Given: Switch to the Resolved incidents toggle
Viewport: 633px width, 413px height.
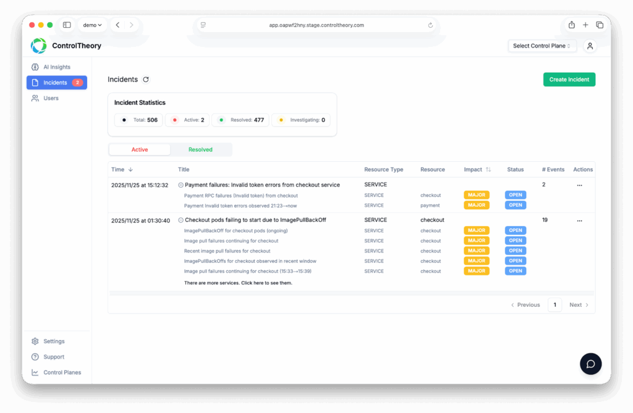Looking at the screenshot, I should (200, 149).
